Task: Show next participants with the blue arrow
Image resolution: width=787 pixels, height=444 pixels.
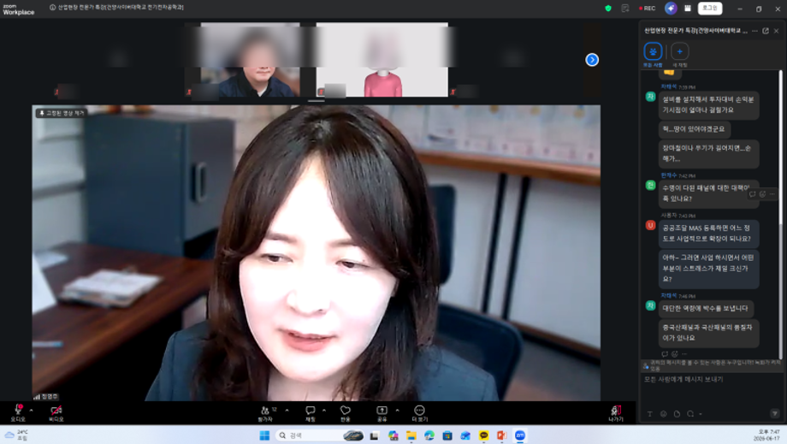Action: (x=592, y=60)
